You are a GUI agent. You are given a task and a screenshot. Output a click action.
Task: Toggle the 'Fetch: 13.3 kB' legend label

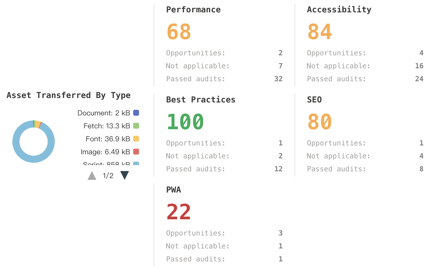coord(107,126)
